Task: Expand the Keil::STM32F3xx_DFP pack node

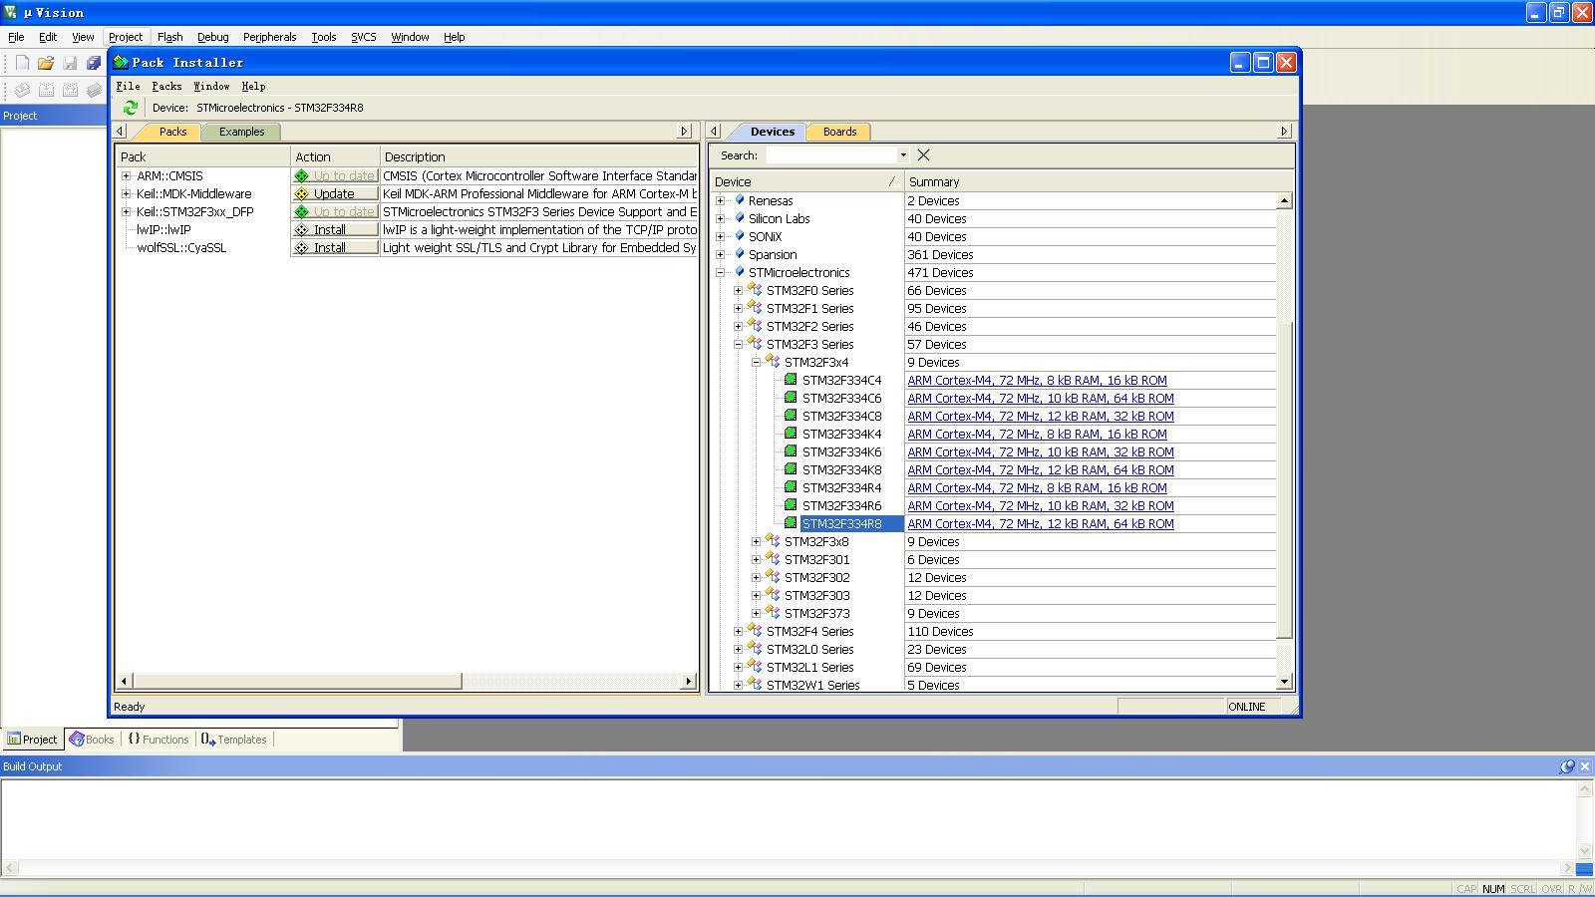Action: pos(127,212)
